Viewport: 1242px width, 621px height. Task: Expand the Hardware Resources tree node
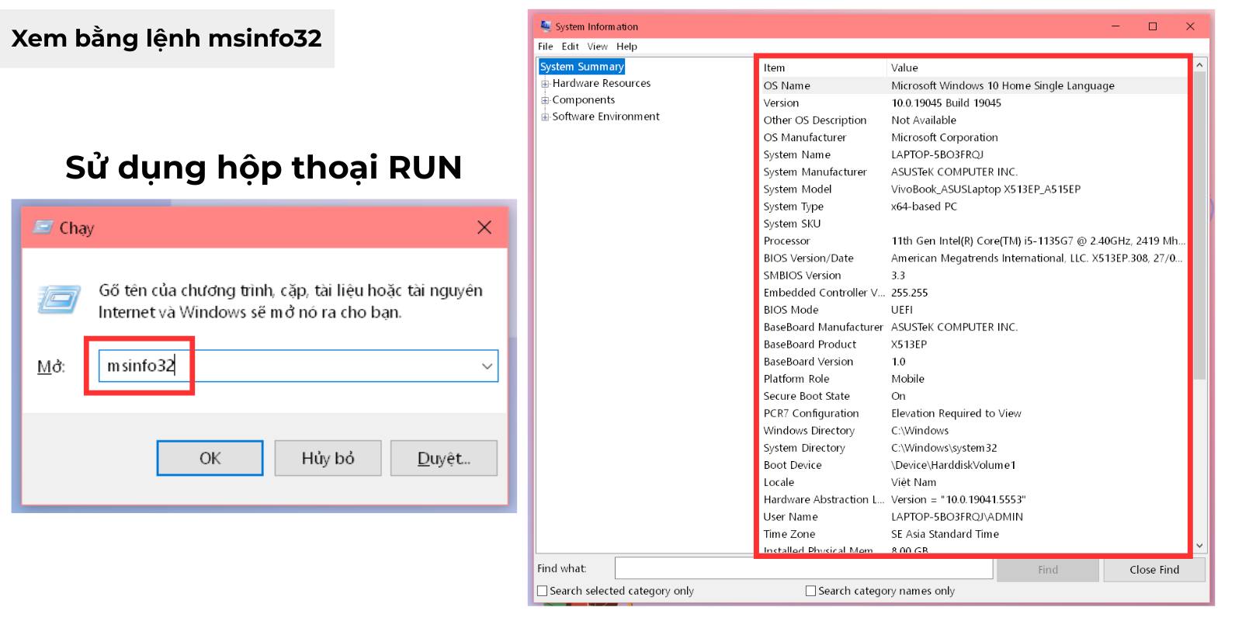point(545,84)
